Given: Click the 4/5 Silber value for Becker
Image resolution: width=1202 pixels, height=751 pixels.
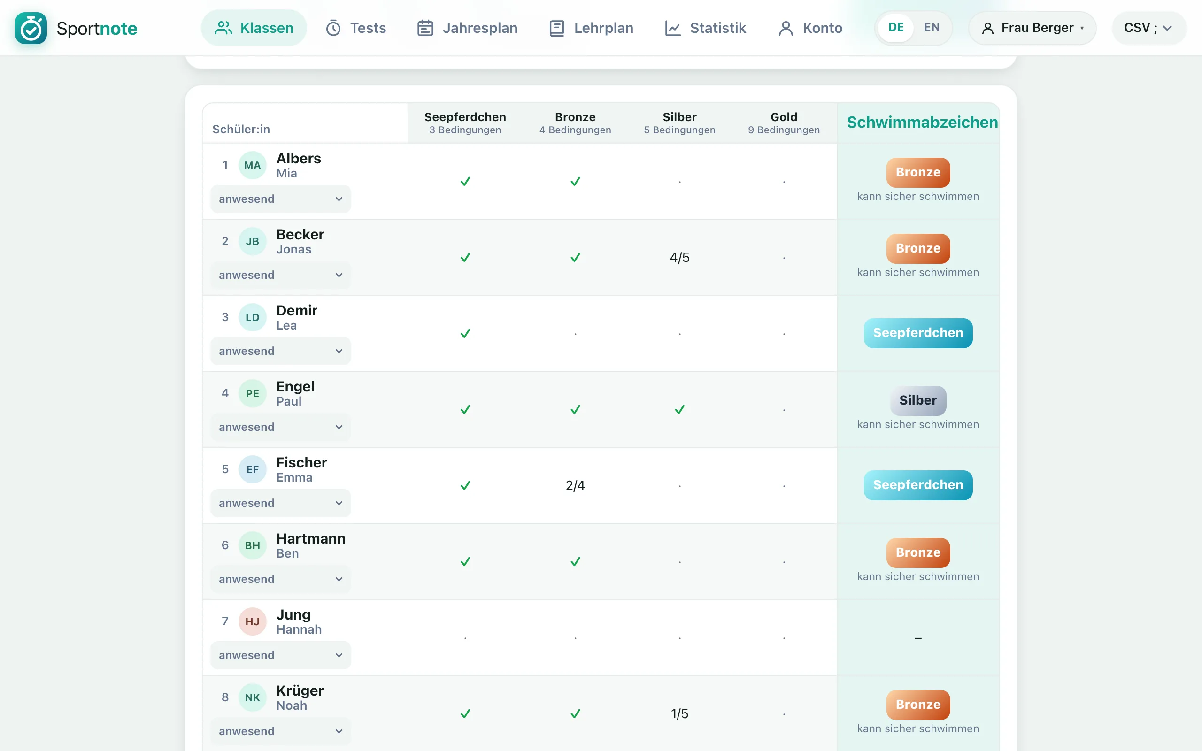Looking at the screenshot, I should pos(679,257).
